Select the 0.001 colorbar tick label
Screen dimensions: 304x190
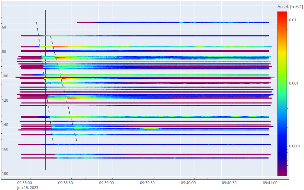point(293,83)
